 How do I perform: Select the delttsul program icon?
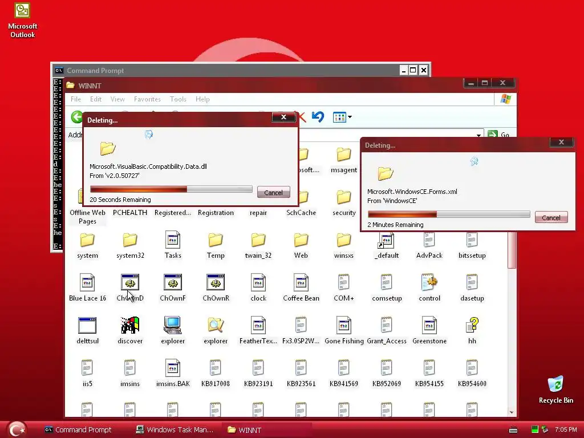tap(87, 325)
